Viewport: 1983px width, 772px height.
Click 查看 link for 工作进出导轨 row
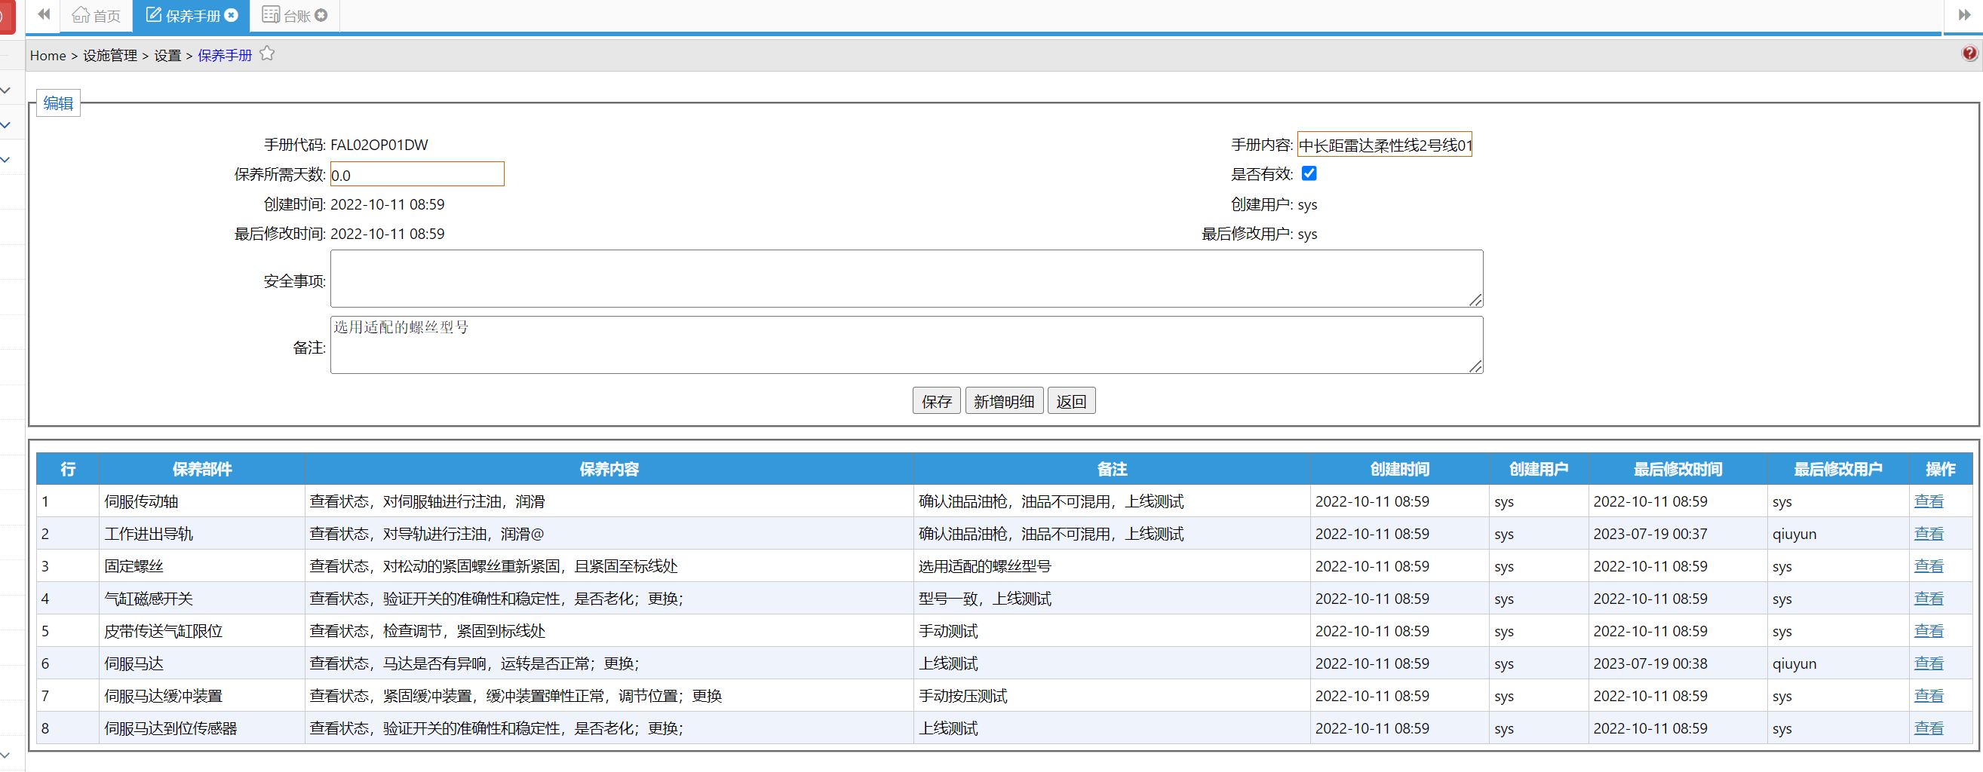pyautogui.click(x=1929, y=534)
